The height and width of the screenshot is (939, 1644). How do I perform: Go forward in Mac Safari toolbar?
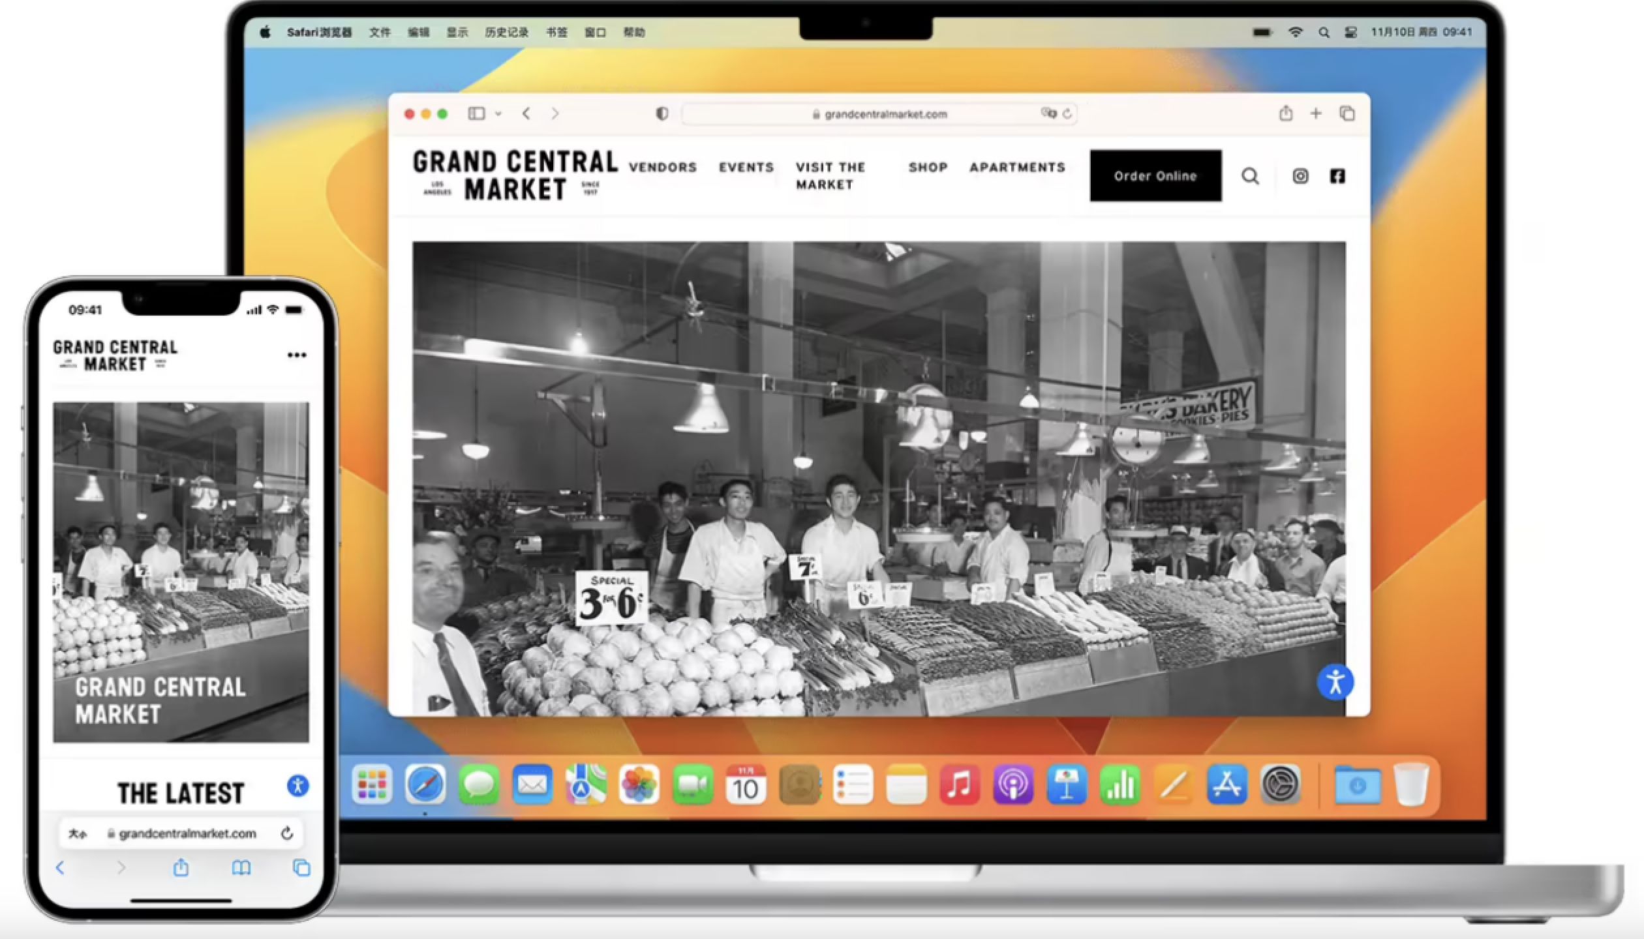click(x=555, y=113)
